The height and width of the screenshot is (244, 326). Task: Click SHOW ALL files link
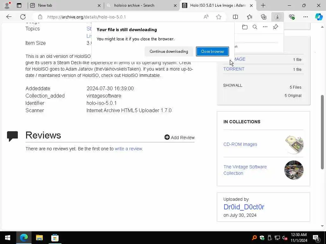click(x=233, y=85)
